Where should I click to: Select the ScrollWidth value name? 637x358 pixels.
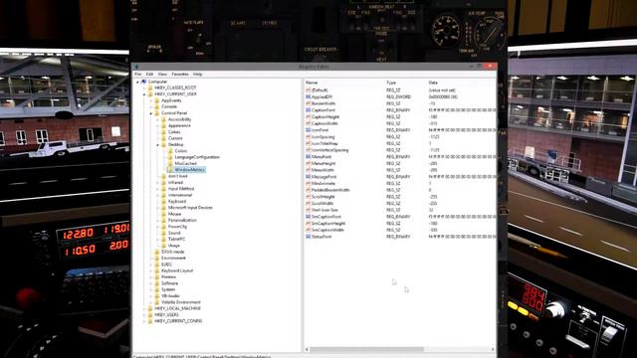coord(322,203)
